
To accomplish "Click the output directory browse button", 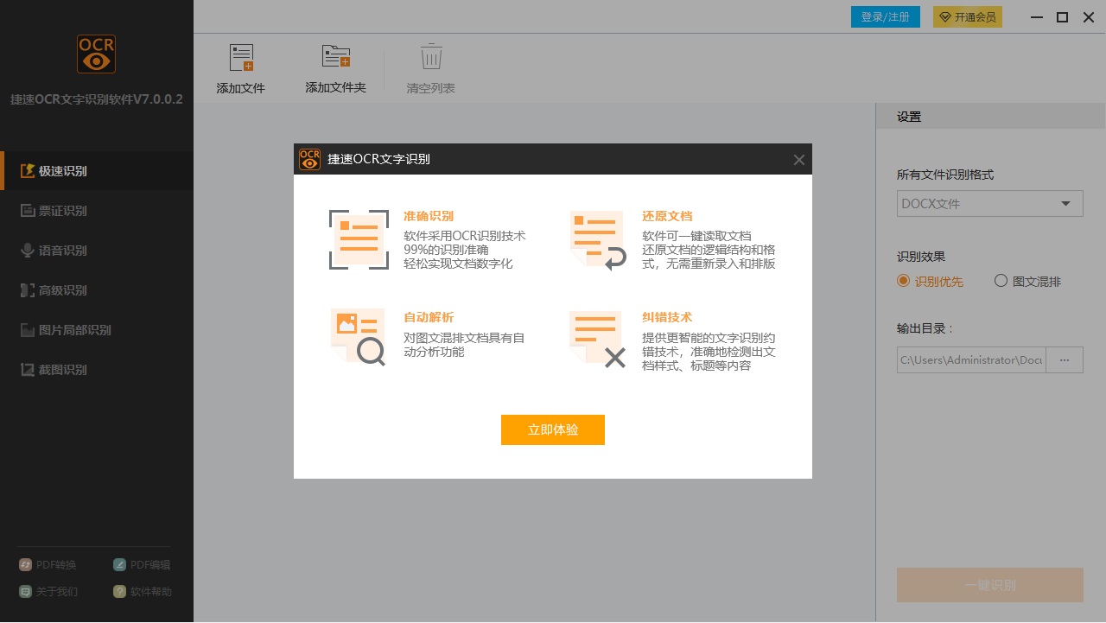I will tap(1064, 359).
